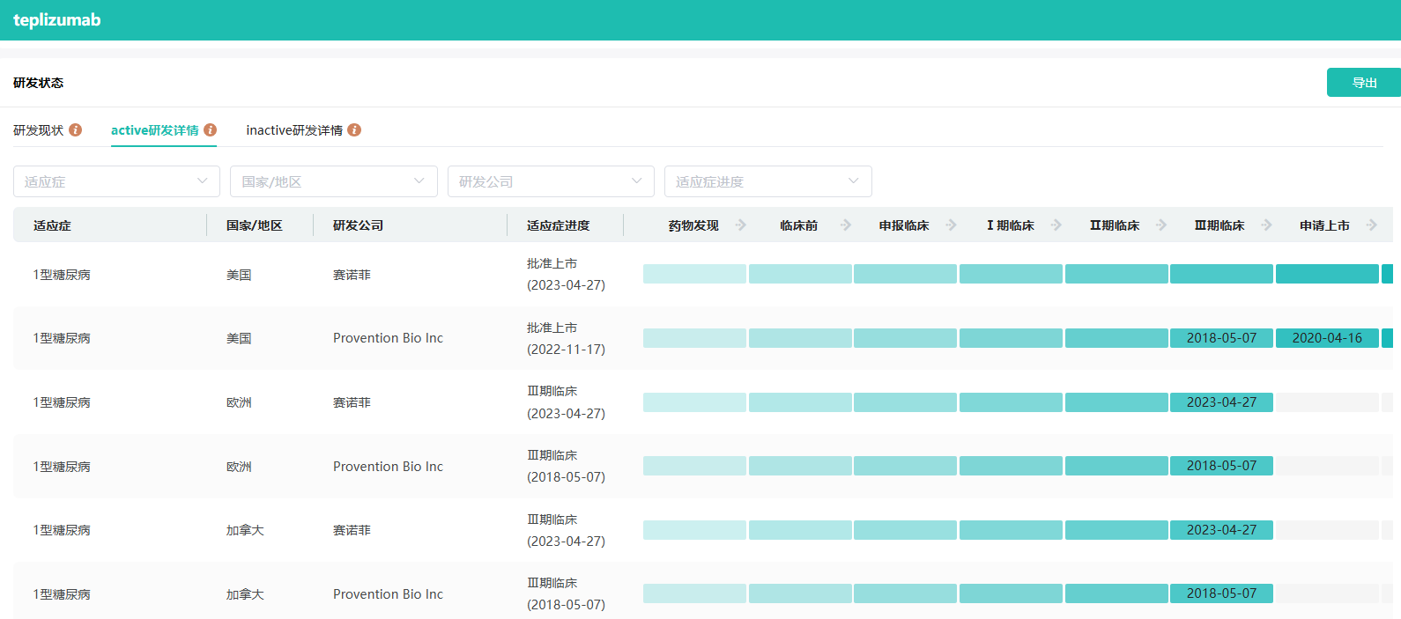Expand the 适应症进度 filter dropdown
This screenshot has height=619, width=1401.
767,181
